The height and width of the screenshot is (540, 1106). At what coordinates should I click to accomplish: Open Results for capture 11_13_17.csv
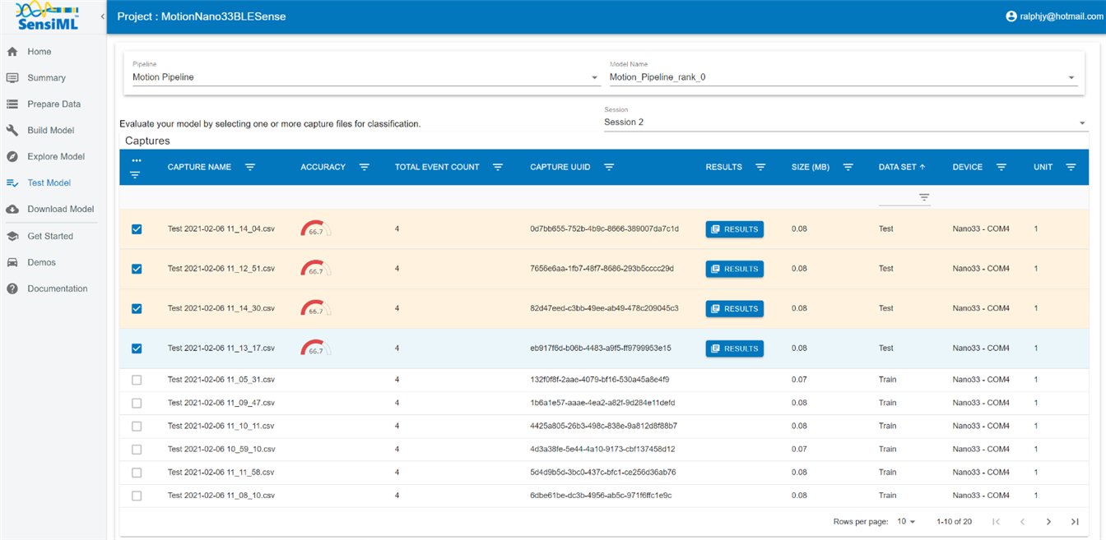(734, 348)
